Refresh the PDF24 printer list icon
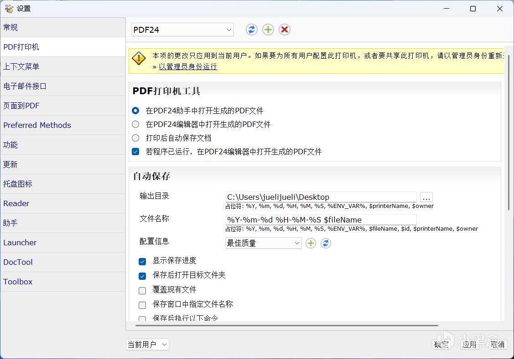Viewport: 514px width, 359px height. coord(251,30)
